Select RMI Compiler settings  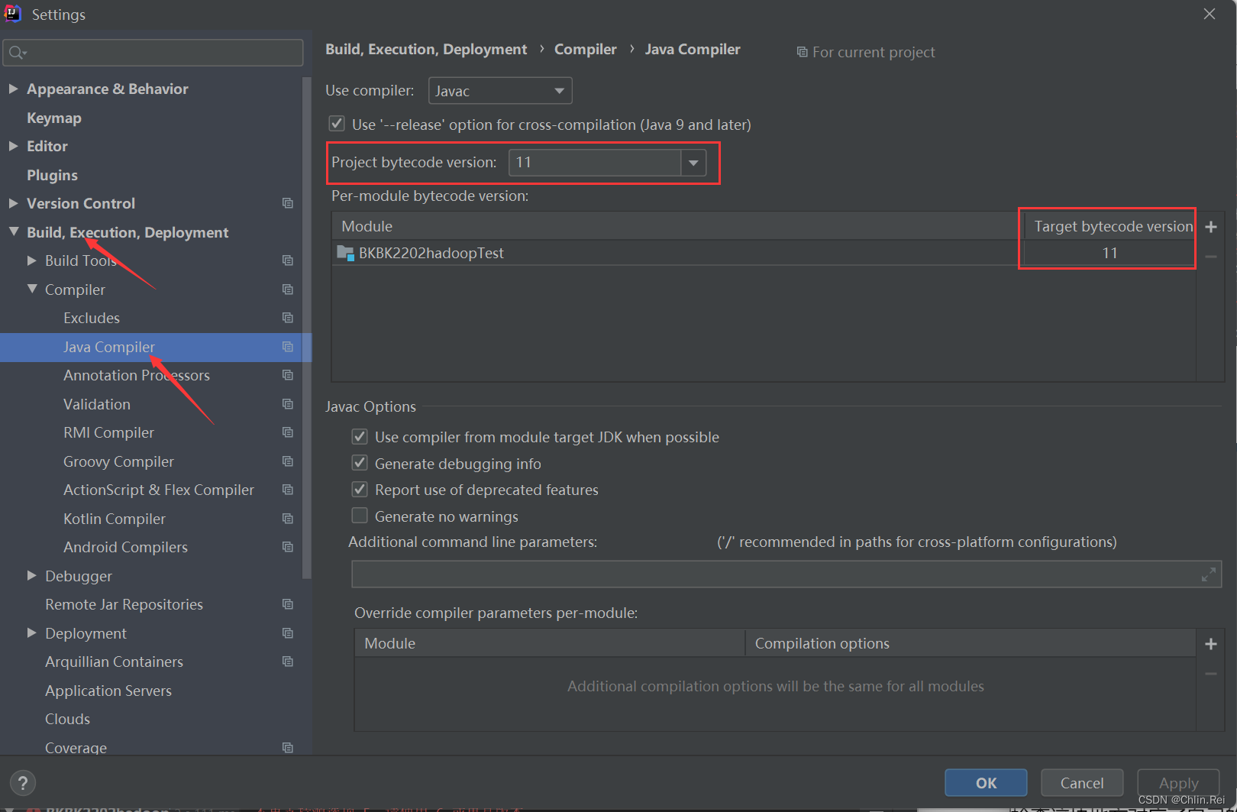[x=108, y=432]
